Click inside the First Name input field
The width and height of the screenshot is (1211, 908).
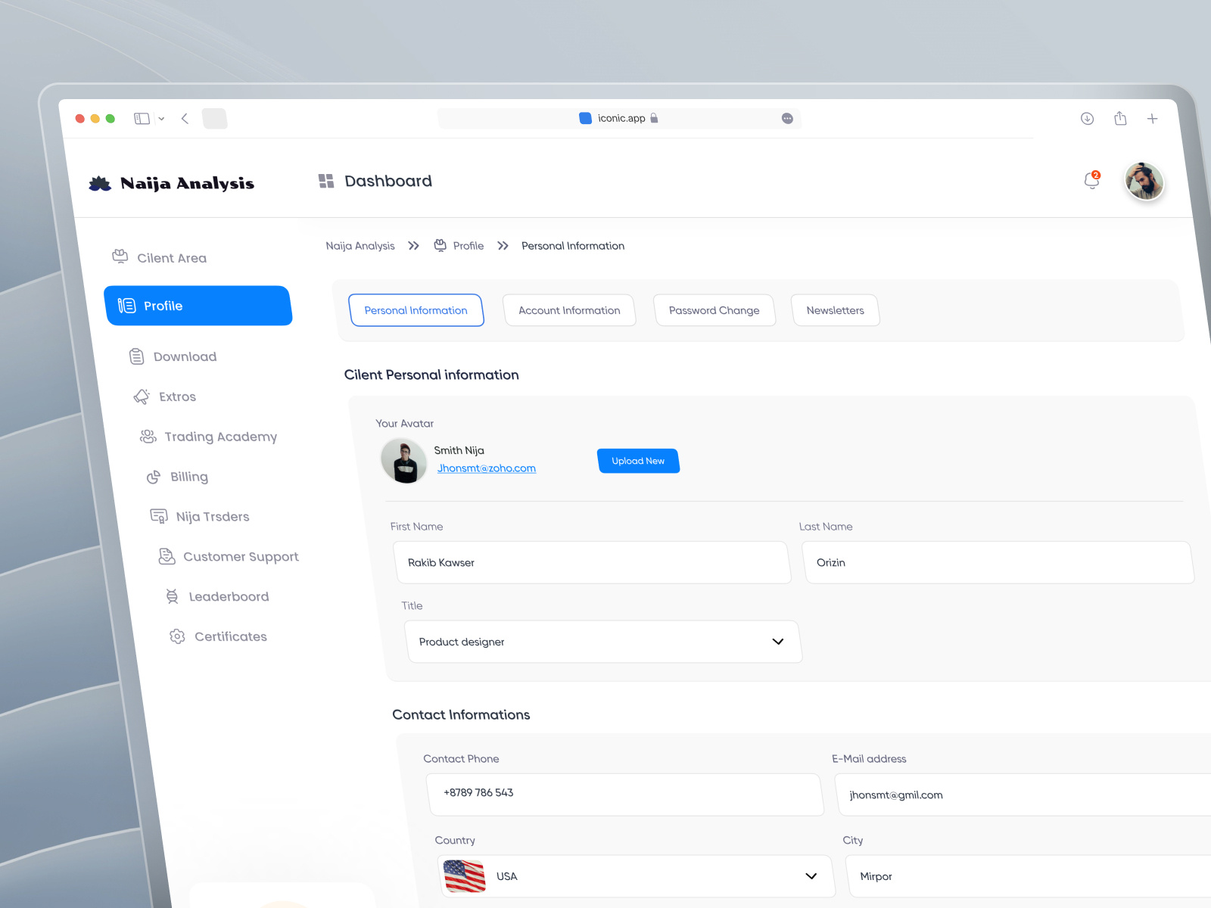590,562
